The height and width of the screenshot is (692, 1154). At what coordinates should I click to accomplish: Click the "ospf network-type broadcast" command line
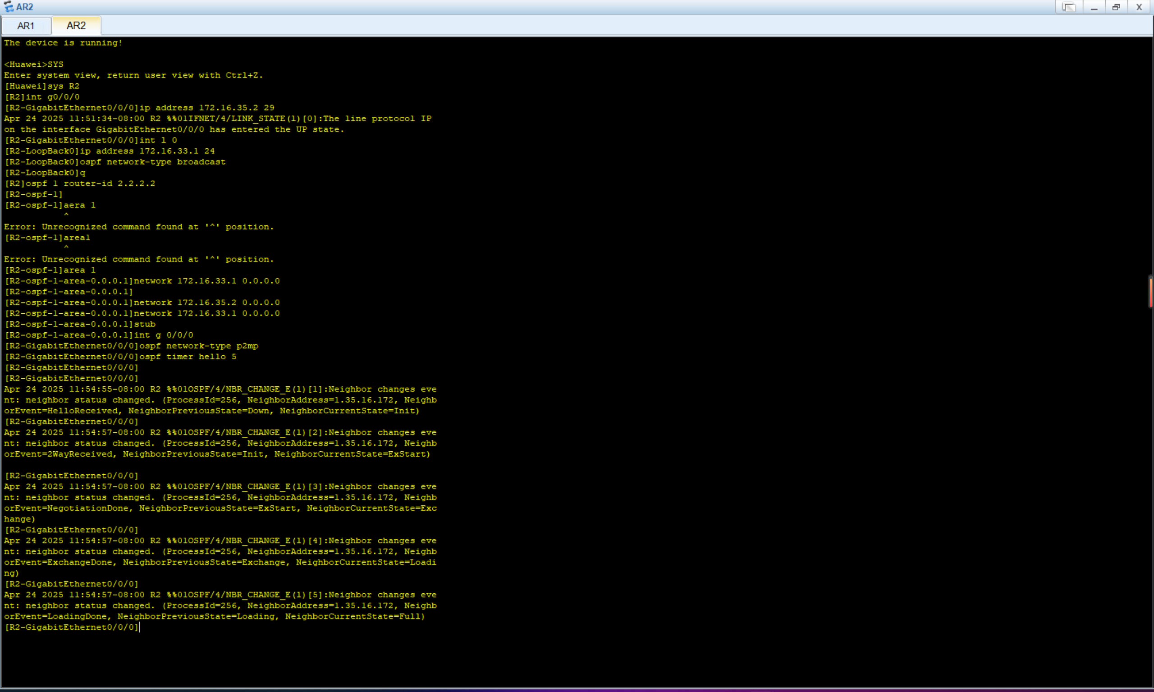[152, 162]
